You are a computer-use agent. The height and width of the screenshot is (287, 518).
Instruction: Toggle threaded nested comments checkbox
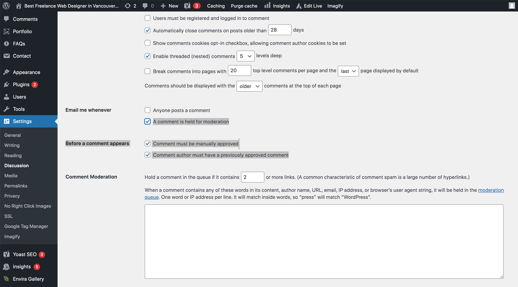[x=147, y=56]
